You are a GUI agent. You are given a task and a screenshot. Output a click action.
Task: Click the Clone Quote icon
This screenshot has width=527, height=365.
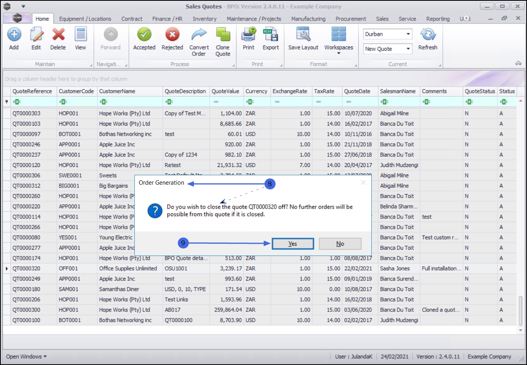[x=223, y=35]
